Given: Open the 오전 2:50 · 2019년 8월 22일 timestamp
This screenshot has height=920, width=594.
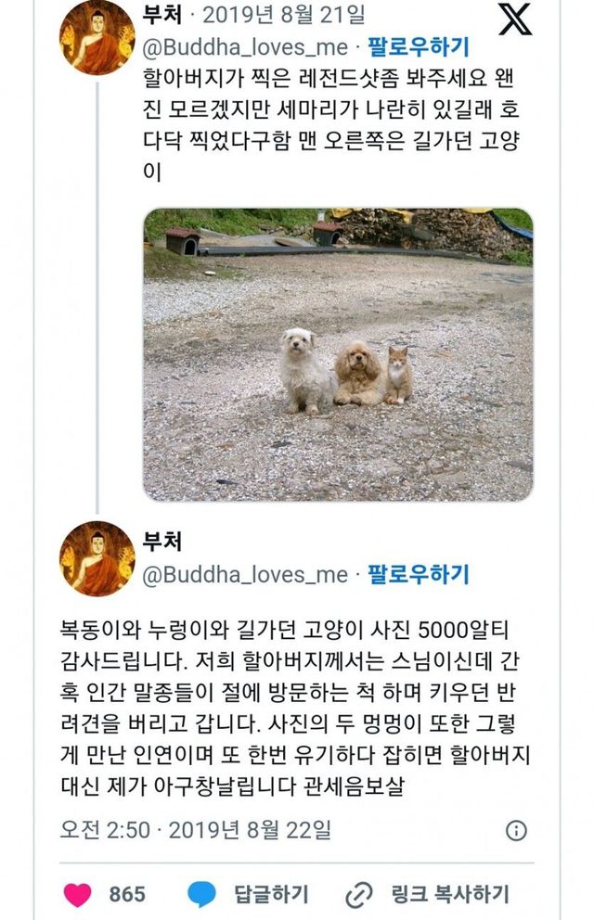Looking at the screenshot, I should (x=196, y=829).
